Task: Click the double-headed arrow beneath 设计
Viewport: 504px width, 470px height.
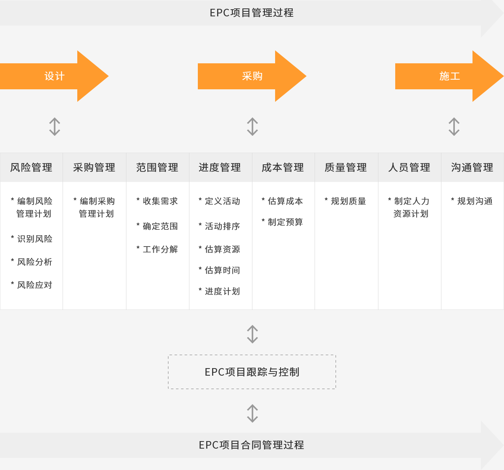Action: (55, 127)
